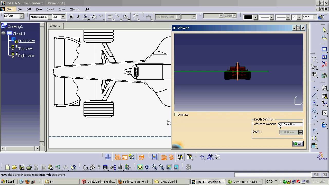Click OK in the 3D Viewer dialog
This screenshot has height=185, width=329.
[298, 144]
